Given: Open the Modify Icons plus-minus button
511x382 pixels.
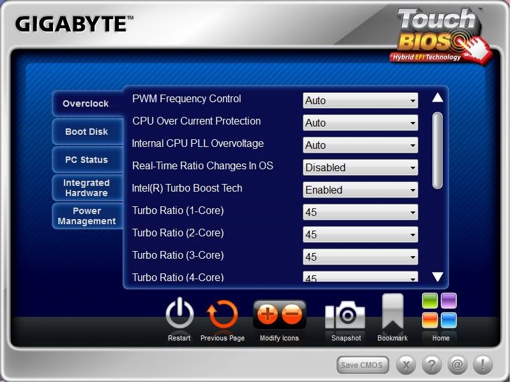Looking at the screenshot, I should click(280, 314).
